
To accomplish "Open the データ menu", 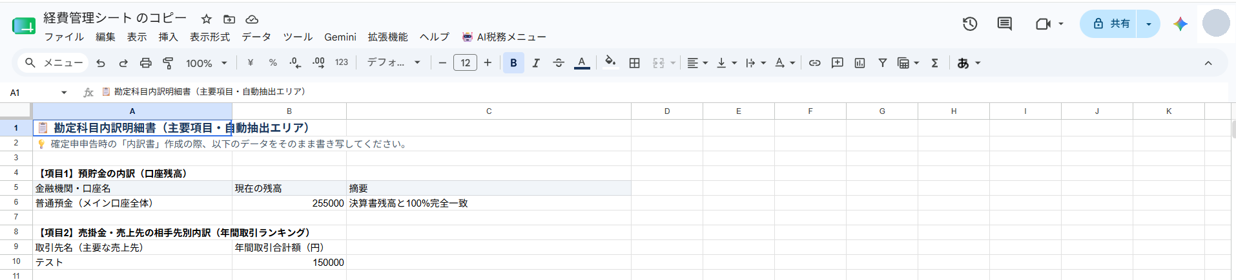I will pyautogui.click(x=256, y=37).
